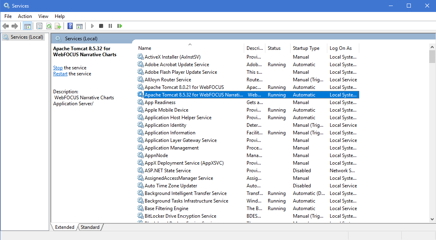
Task: Sort by the Status column header
Action: click(277, 48)
